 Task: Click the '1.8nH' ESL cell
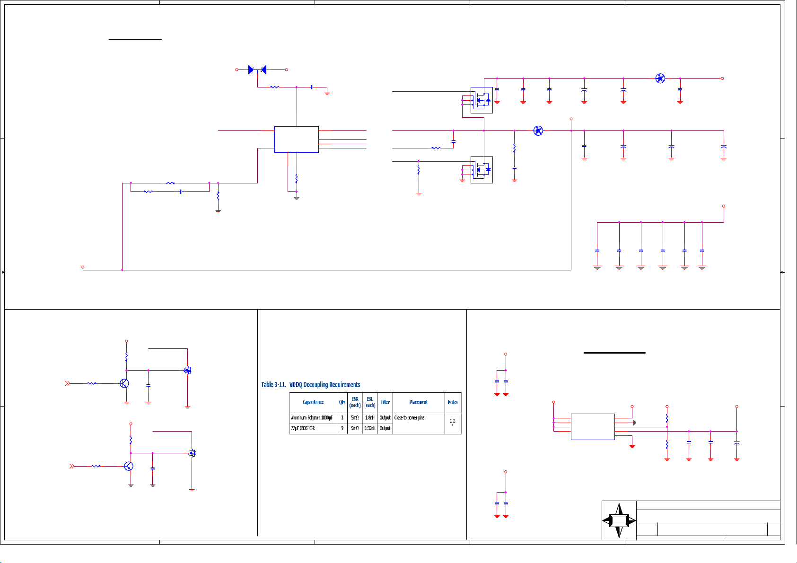370,418
